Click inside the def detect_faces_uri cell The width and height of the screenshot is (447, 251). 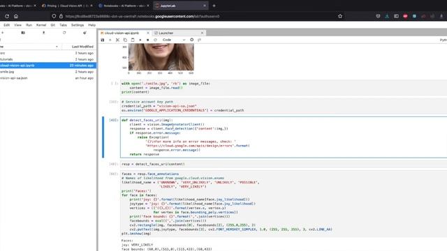[284, 137]
